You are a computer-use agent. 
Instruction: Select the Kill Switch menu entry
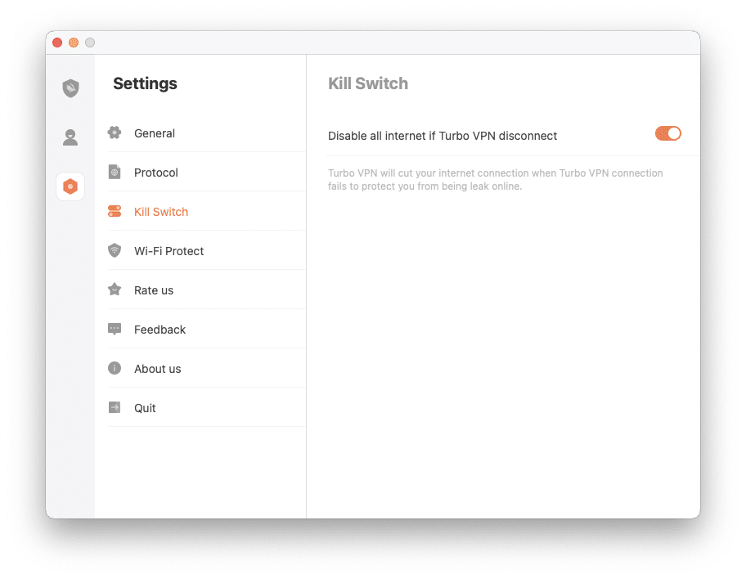(160, 211)
